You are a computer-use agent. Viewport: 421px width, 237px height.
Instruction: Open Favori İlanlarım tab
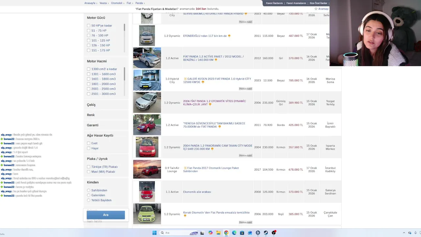click(x=274, y=3)
